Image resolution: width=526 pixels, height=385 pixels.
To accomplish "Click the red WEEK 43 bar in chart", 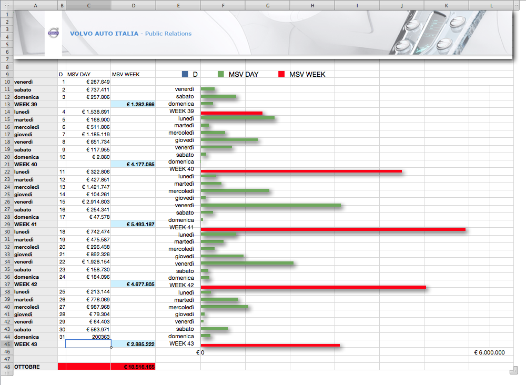I will pyautogui.click(x=270, y=346).
